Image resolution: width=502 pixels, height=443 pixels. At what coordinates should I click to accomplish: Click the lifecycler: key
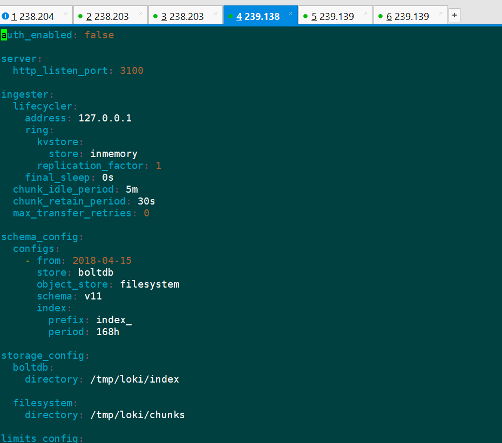coord(45,106)
